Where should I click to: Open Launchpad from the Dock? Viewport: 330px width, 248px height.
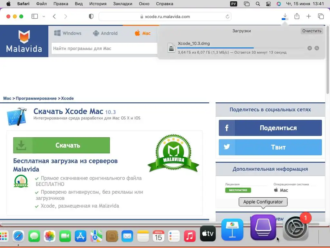coord(3,236)
